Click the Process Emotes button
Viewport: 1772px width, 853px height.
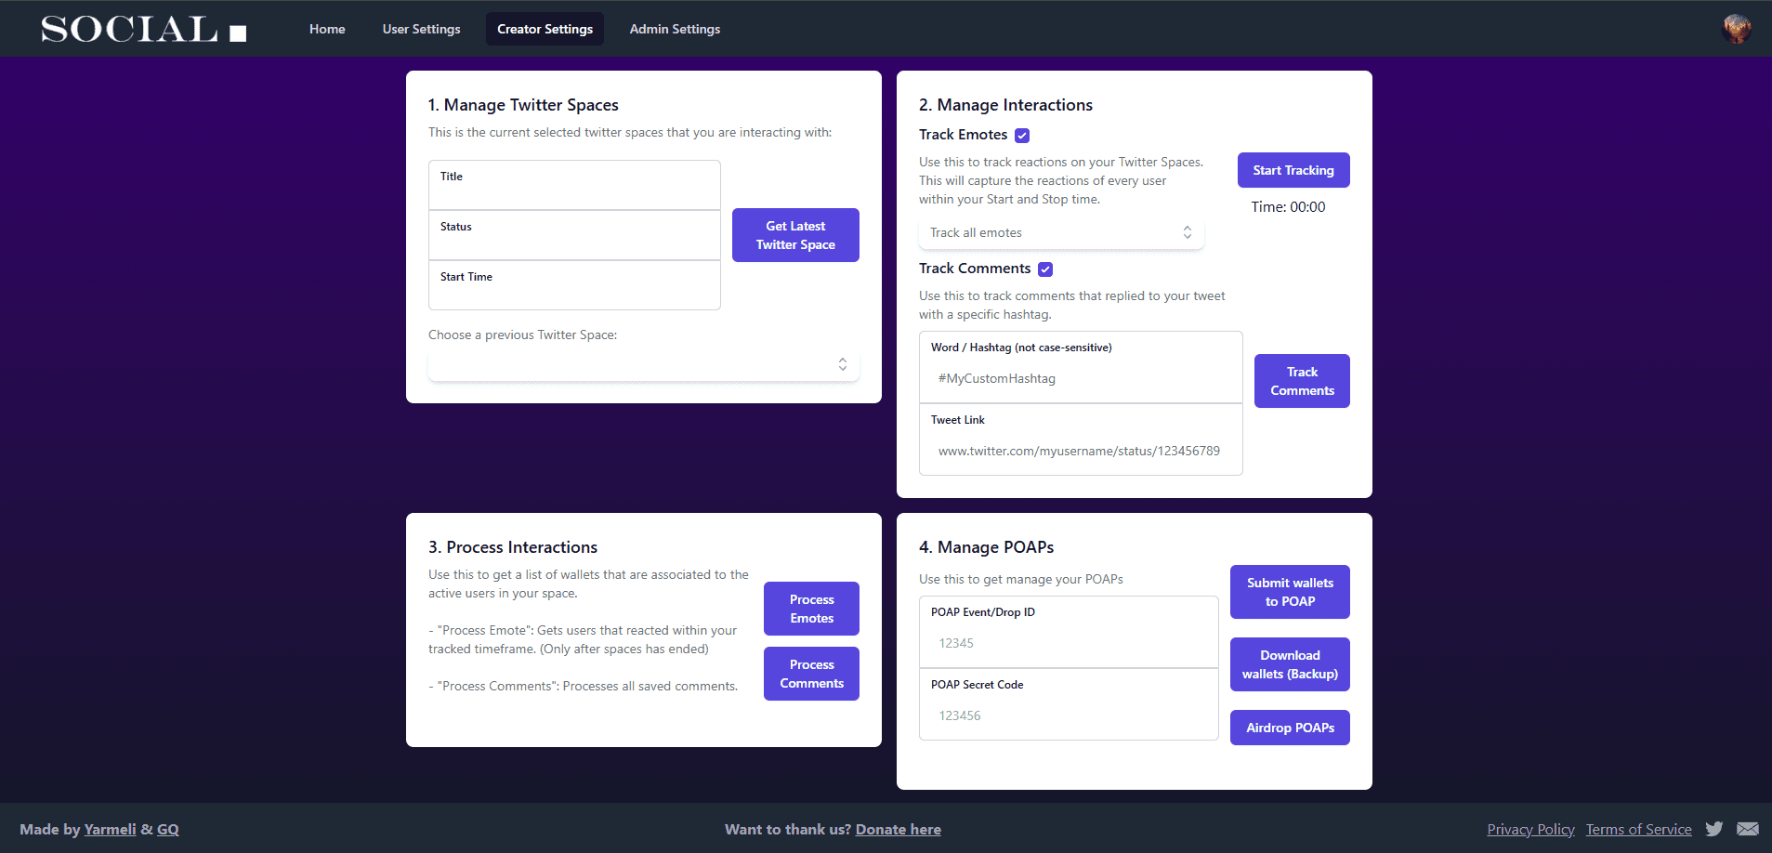pos(810,609)
